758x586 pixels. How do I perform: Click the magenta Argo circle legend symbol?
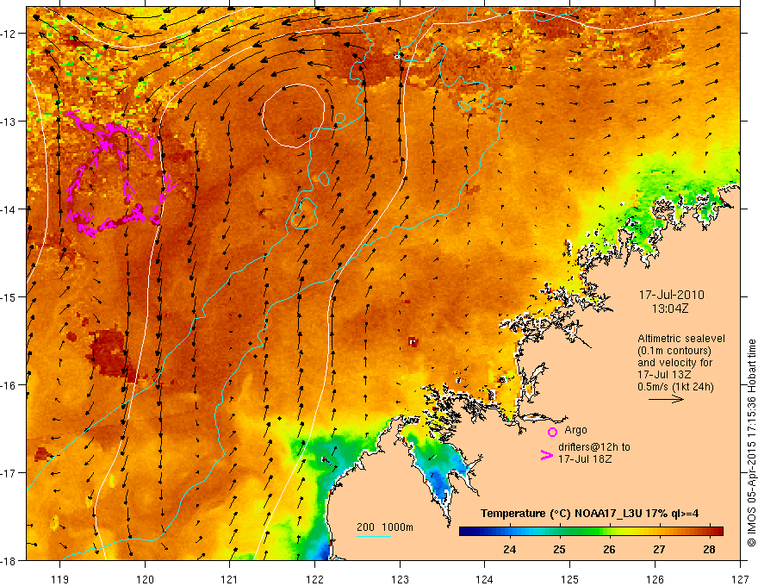[552, 432]
